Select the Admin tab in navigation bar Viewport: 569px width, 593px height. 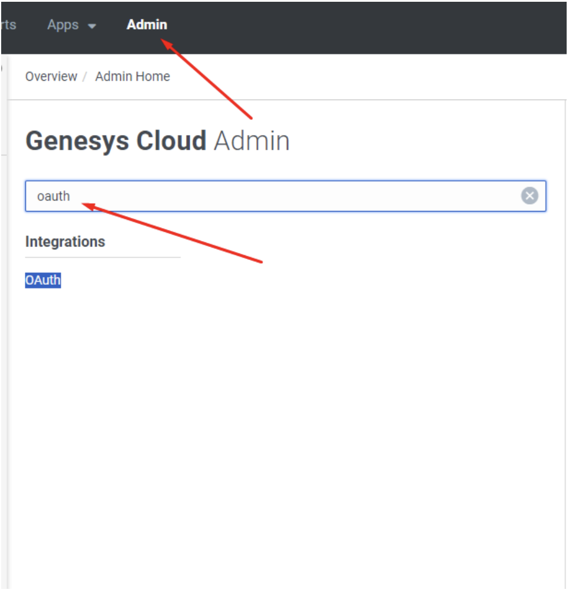147,25
